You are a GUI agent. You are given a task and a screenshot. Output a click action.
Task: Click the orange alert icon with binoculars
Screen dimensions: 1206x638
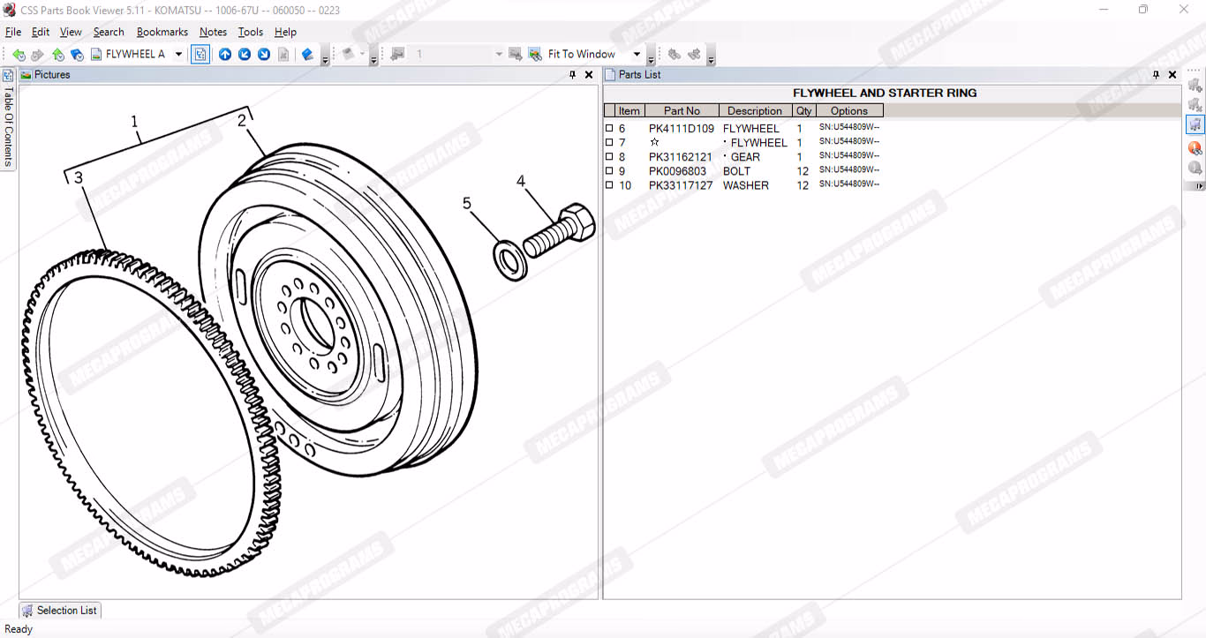pos(1195,147)
